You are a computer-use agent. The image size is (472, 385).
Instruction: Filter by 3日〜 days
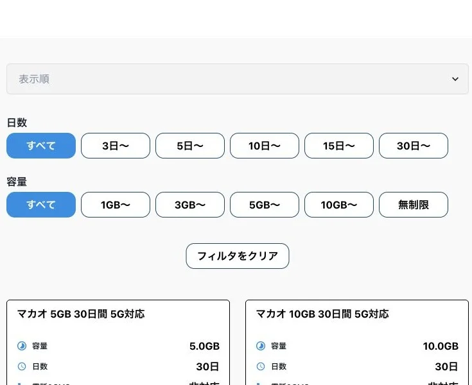(x=116, y=146)
